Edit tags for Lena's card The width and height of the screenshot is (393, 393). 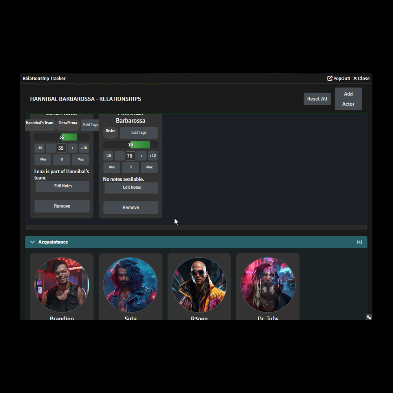90,125
